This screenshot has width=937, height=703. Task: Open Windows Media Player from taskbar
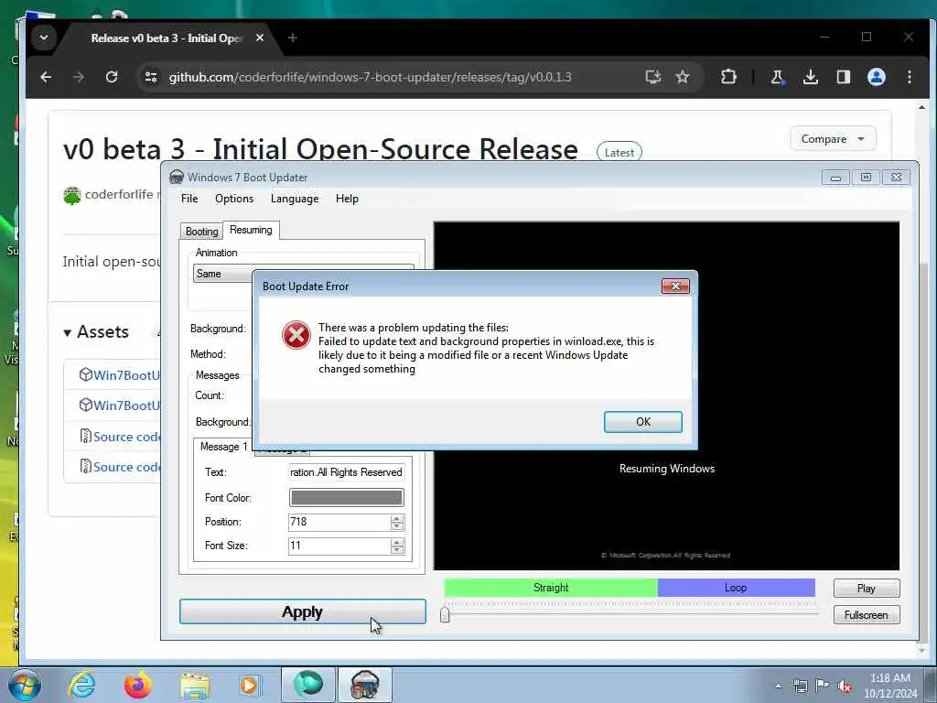coord(251,685)
